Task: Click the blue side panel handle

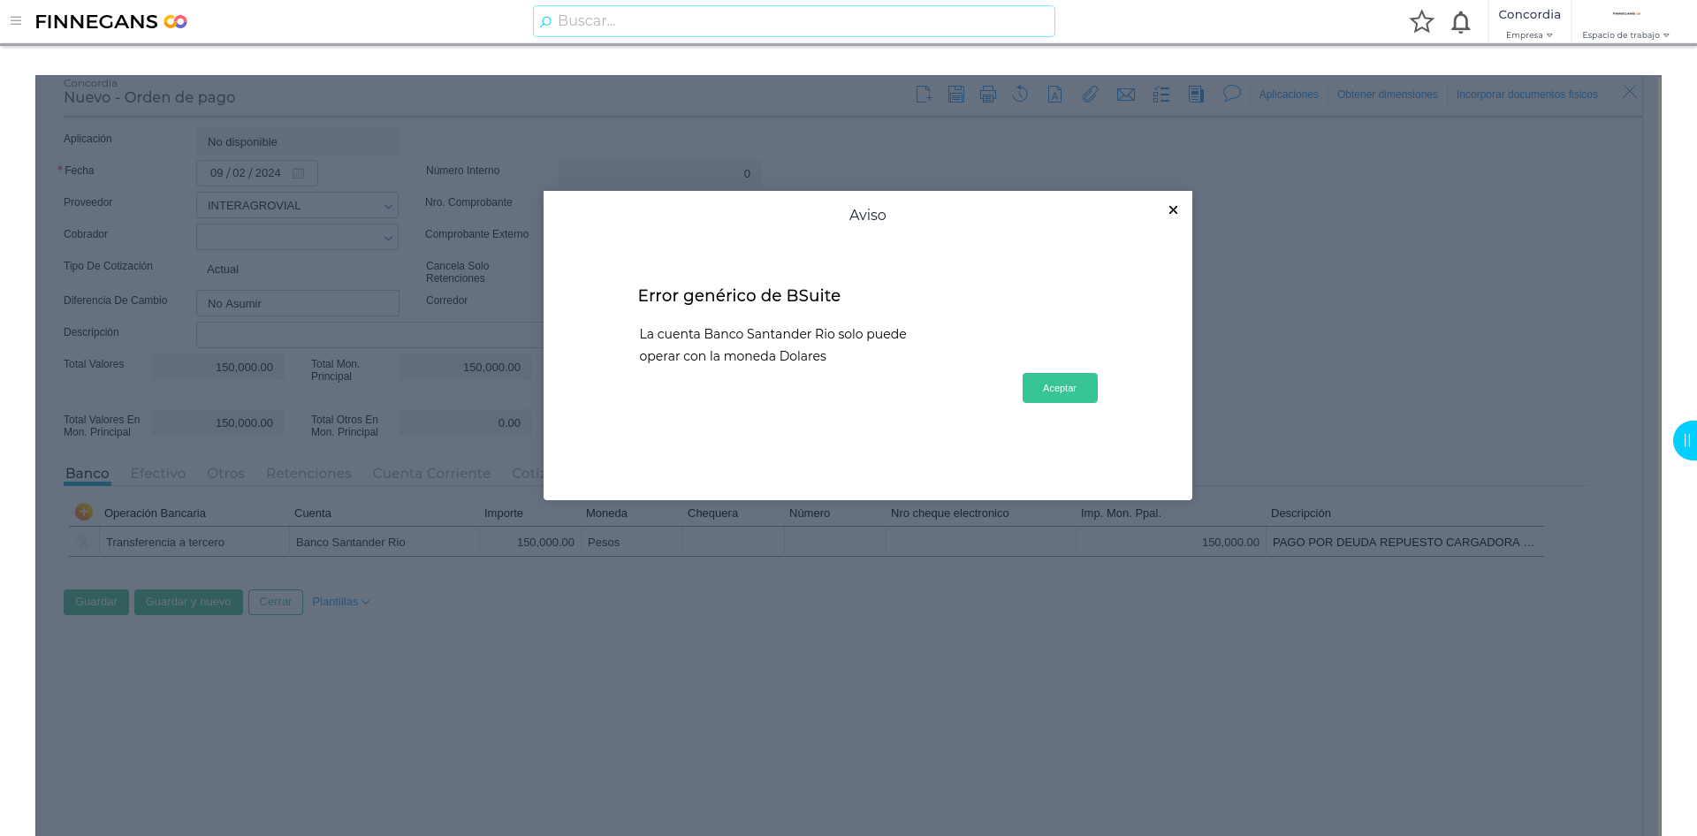Action: (1686, 440)
